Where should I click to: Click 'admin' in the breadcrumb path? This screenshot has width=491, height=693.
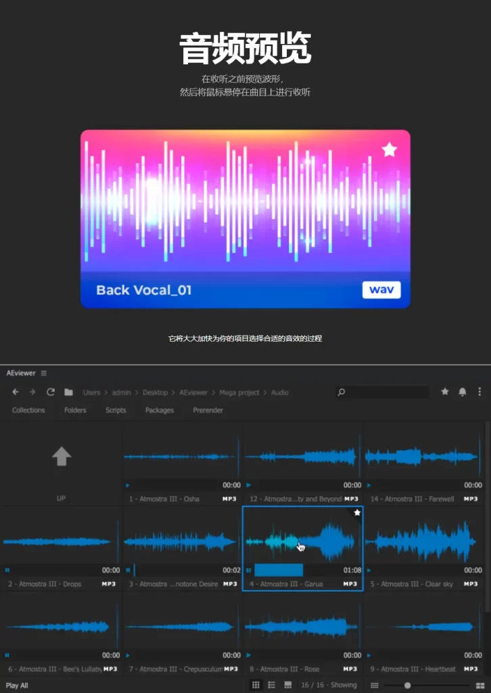122,393
